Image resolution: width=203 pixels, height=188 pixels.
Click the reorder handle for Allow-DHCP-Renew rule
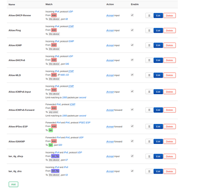[x=149, y=15]
